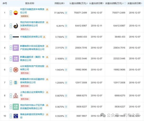This screenshot has height=121, width=144.
Task: Click equity structure icon beside 中海集团投资有限公司
Action: (x=44, y=37)
